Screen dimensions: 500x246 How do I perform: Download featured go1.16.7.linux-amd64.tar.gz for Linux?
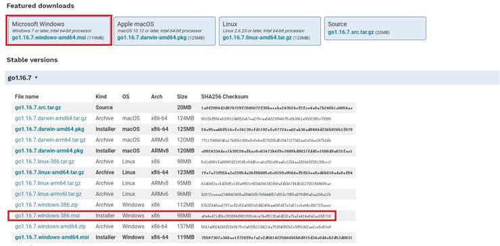click(257, 38)
